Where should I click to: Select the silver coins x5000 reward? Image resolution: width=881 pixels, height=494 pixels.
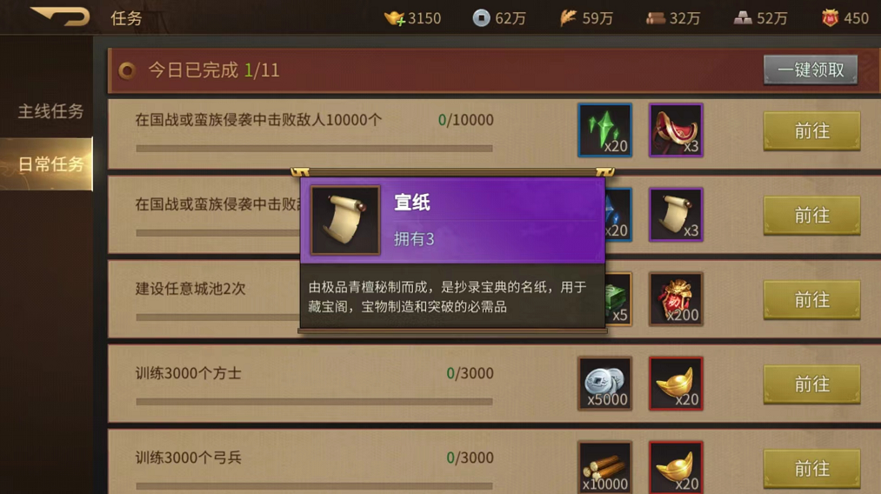605,384
